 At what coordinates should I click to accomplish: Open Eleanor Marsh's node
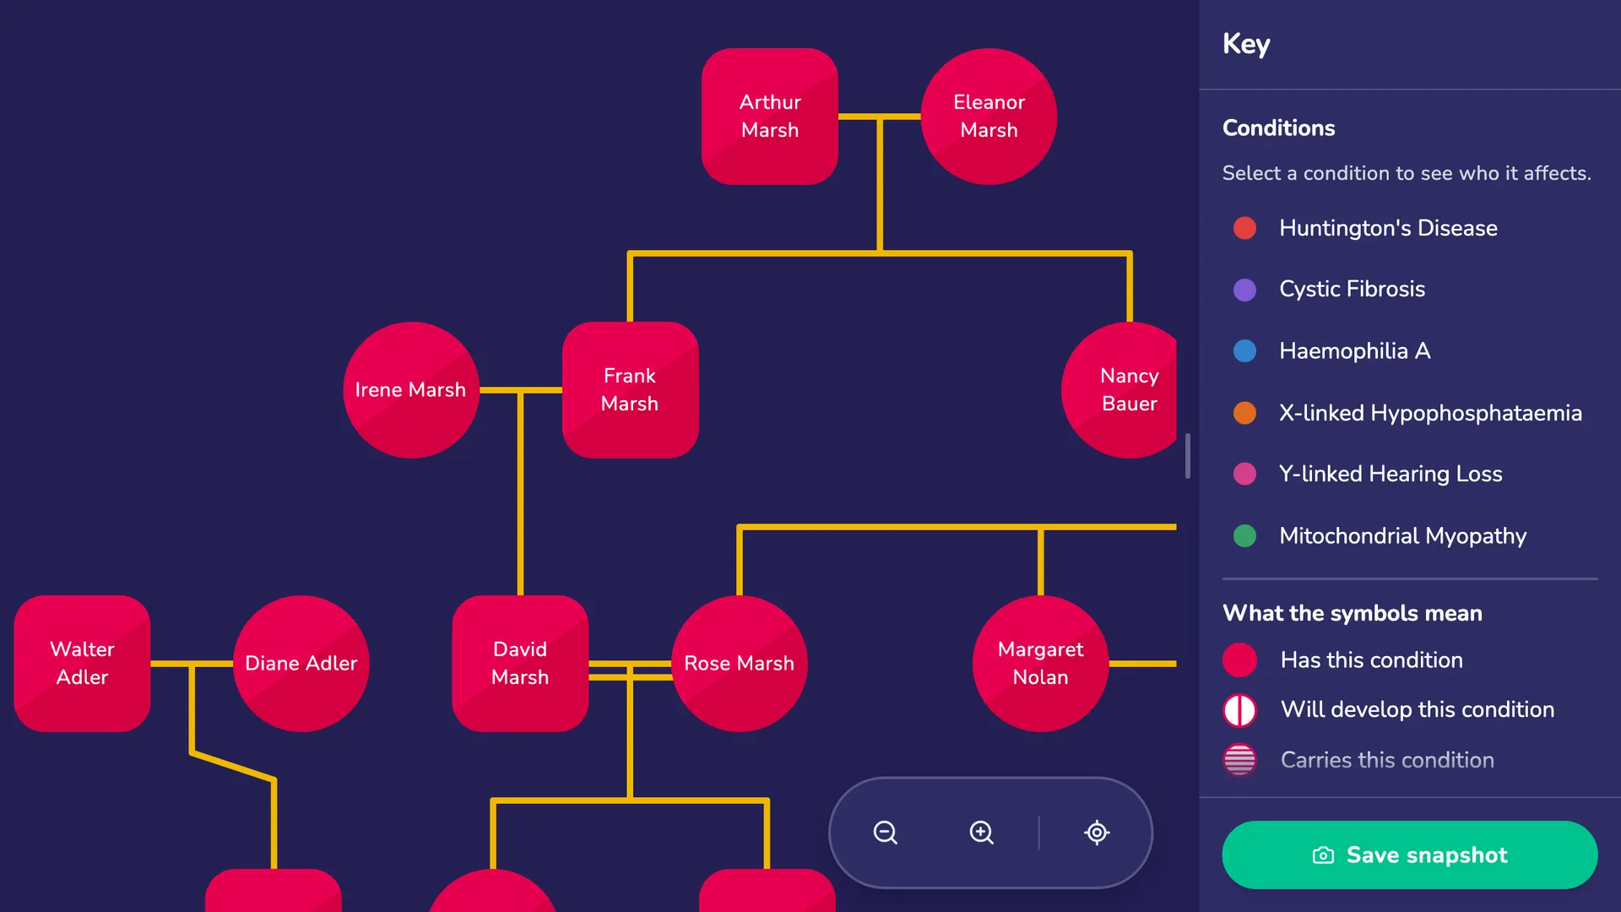(989, 116)
